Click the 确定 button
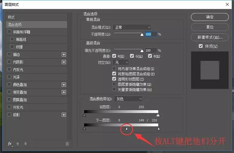 coord(210,17)
